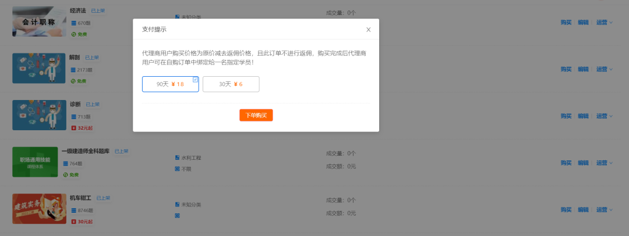This screenshot has height=236, width=629.
Task: Expand 运营 dropdown for 解剖
Action: pos(604,69)
